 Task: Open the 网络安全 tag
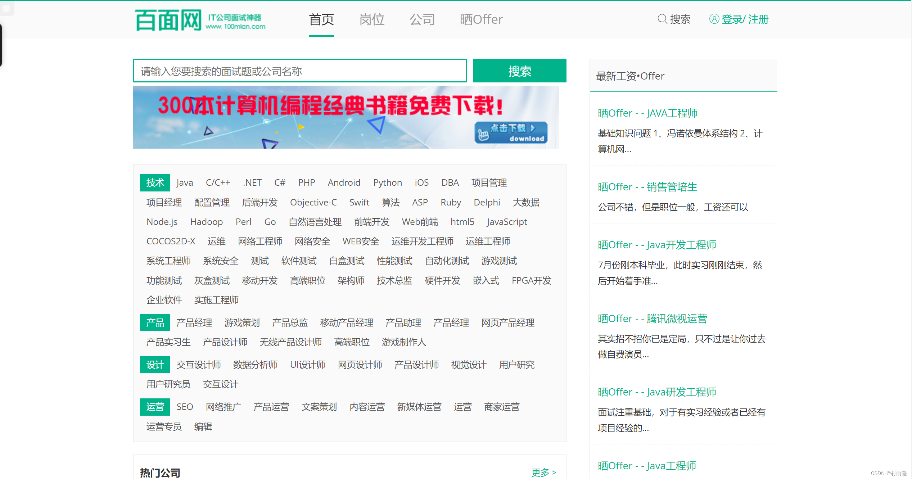coord(312,241)
